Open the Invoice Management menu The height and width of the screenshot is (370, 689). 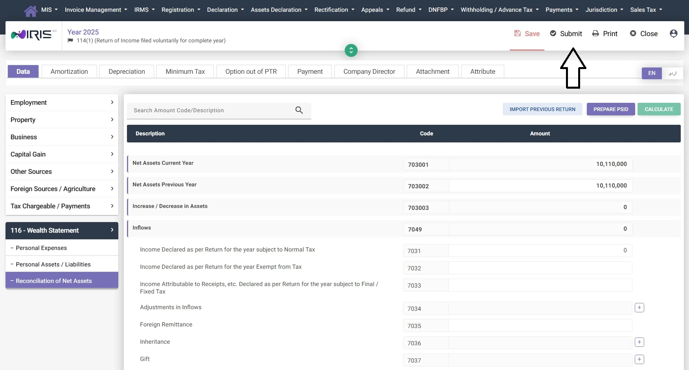[x=96, y=10]
